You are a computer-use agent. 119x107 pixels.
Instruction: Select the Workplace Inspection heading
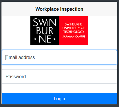[59, 9]
